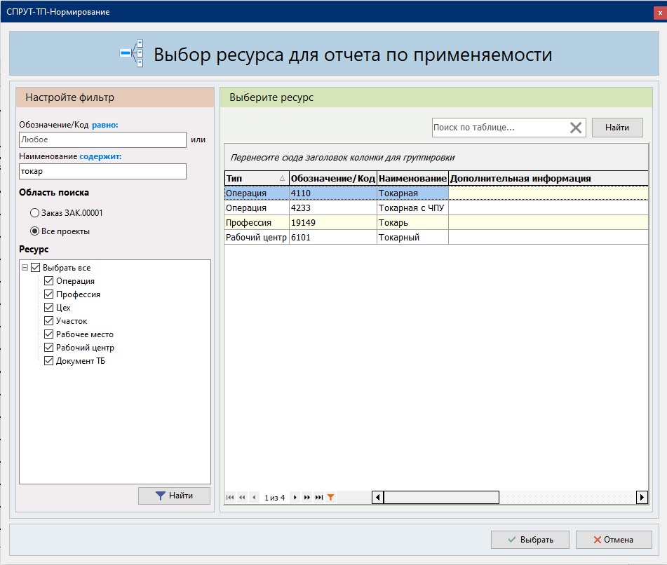Screen dimensions: 667x565
Task: Click the clear search X icon
Action: tap(576, 128)
